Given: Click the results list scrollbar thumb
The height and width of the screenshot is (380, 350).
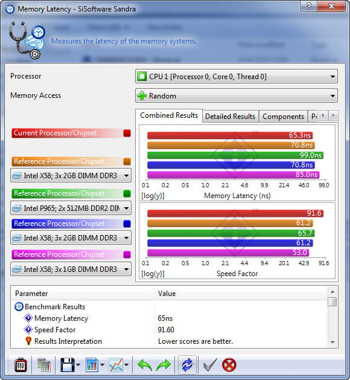Looking at the screenshot, I should [332, 301].
